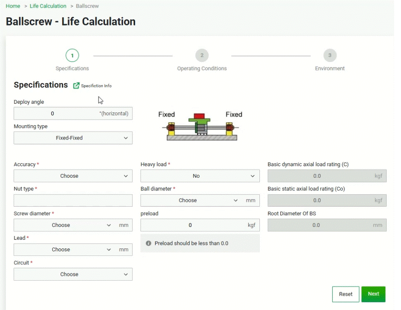
Task: Open the Life Calculation breadcrumb link
Action: click(x=48, y=6)
